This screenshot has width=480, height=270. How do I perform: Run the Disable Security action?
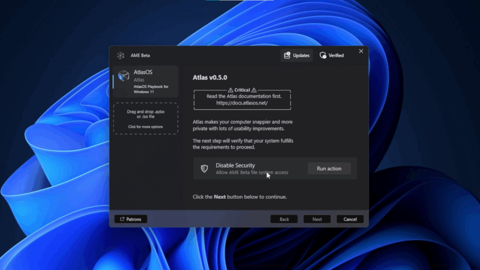pos(329,168)
